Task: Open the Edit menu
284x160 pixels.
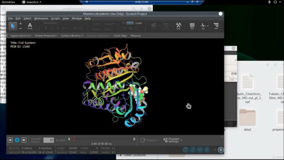Action: click(x=18, y=19)
